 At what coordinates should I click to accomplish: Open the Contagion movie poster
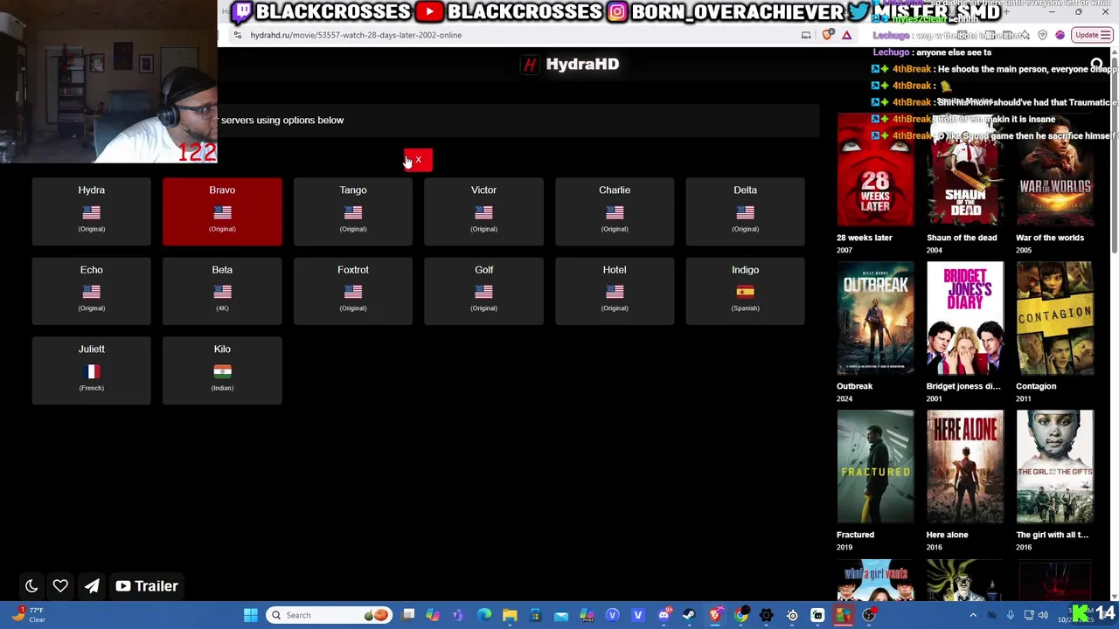pos(1054,318)
